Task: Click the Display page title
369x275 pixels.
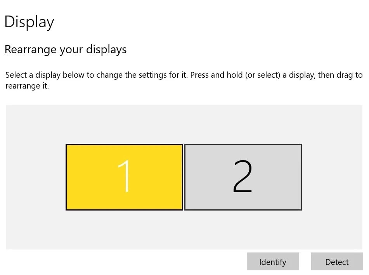Action: (29, 22)
